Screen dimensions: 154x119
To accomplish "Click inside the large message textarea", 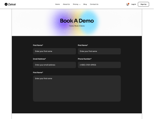I will pyautogui.click(x=77, y=88).
